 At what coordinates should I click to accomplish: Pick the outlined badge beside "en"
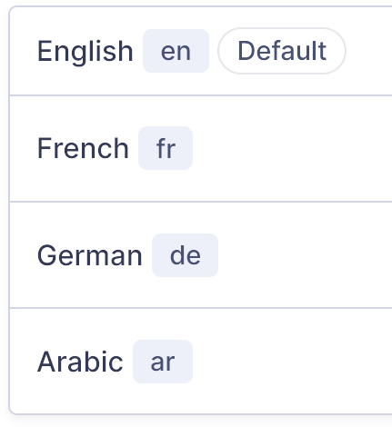282,51
